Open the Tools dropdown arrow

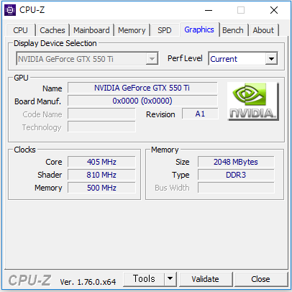coord(170,279)
